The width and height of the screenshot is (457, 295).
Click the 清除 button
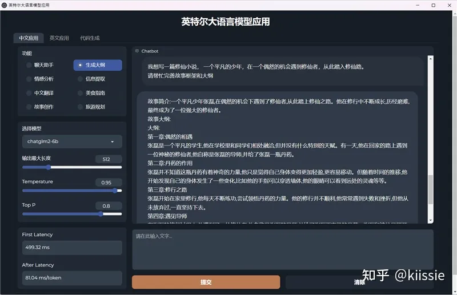tap(359, 282)
